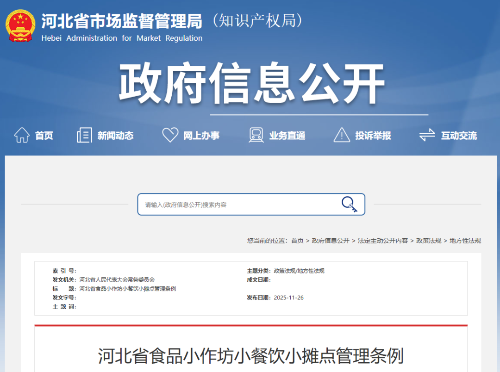Viewport: 500px width, 372px height.
Task: Click 政府信息公开 breadcrumb link
Action: point(331,241)
